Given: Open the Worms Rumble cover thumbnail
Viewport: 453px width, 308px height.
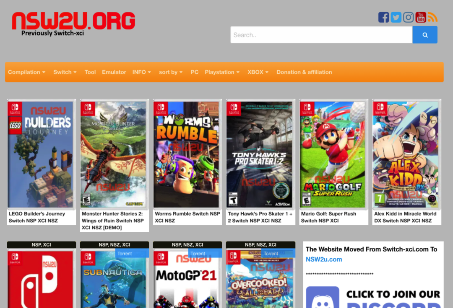Looking at the screenshot, I should pos(187,154).
